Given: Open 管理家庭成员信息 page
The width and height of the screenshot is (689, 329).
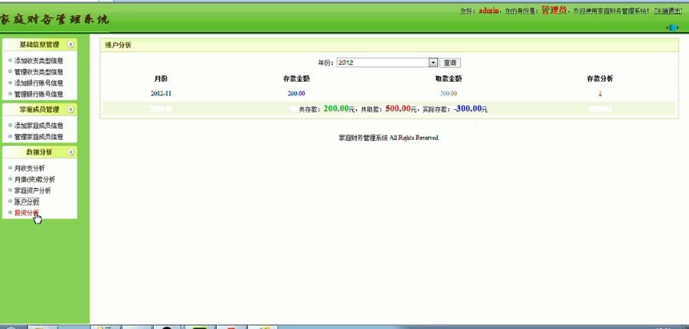Looking at the screenshot, I should point(39,137).
